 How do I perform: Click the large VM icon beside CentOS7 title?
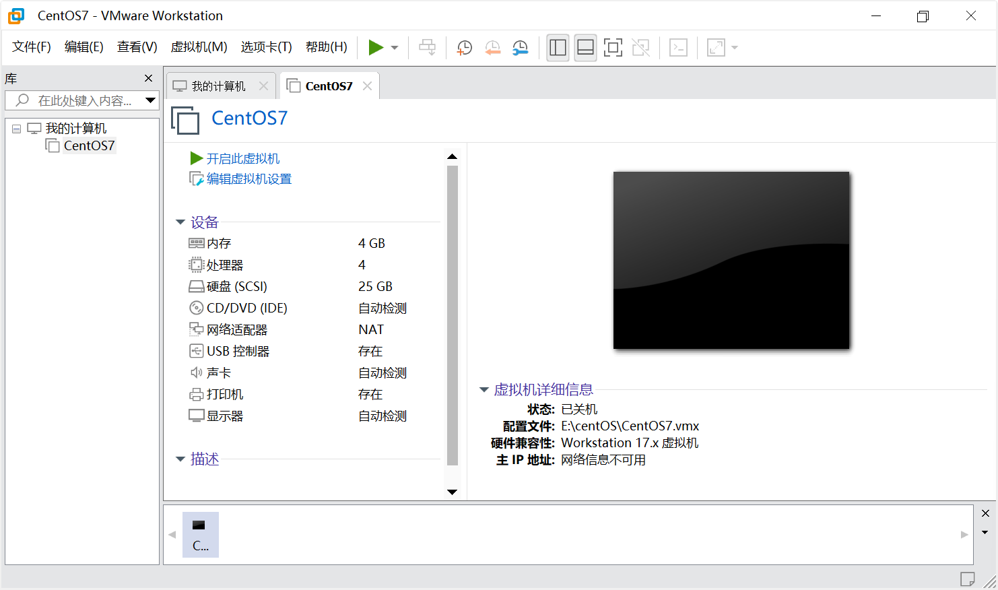[x=186, y=121]
